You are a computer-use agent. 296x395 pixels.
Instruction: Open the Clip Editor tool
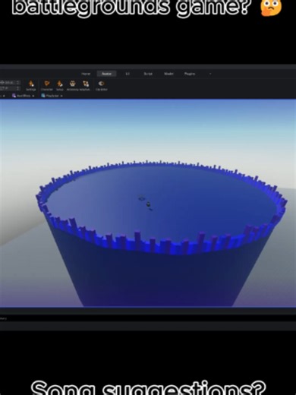[x=101, y=85]
